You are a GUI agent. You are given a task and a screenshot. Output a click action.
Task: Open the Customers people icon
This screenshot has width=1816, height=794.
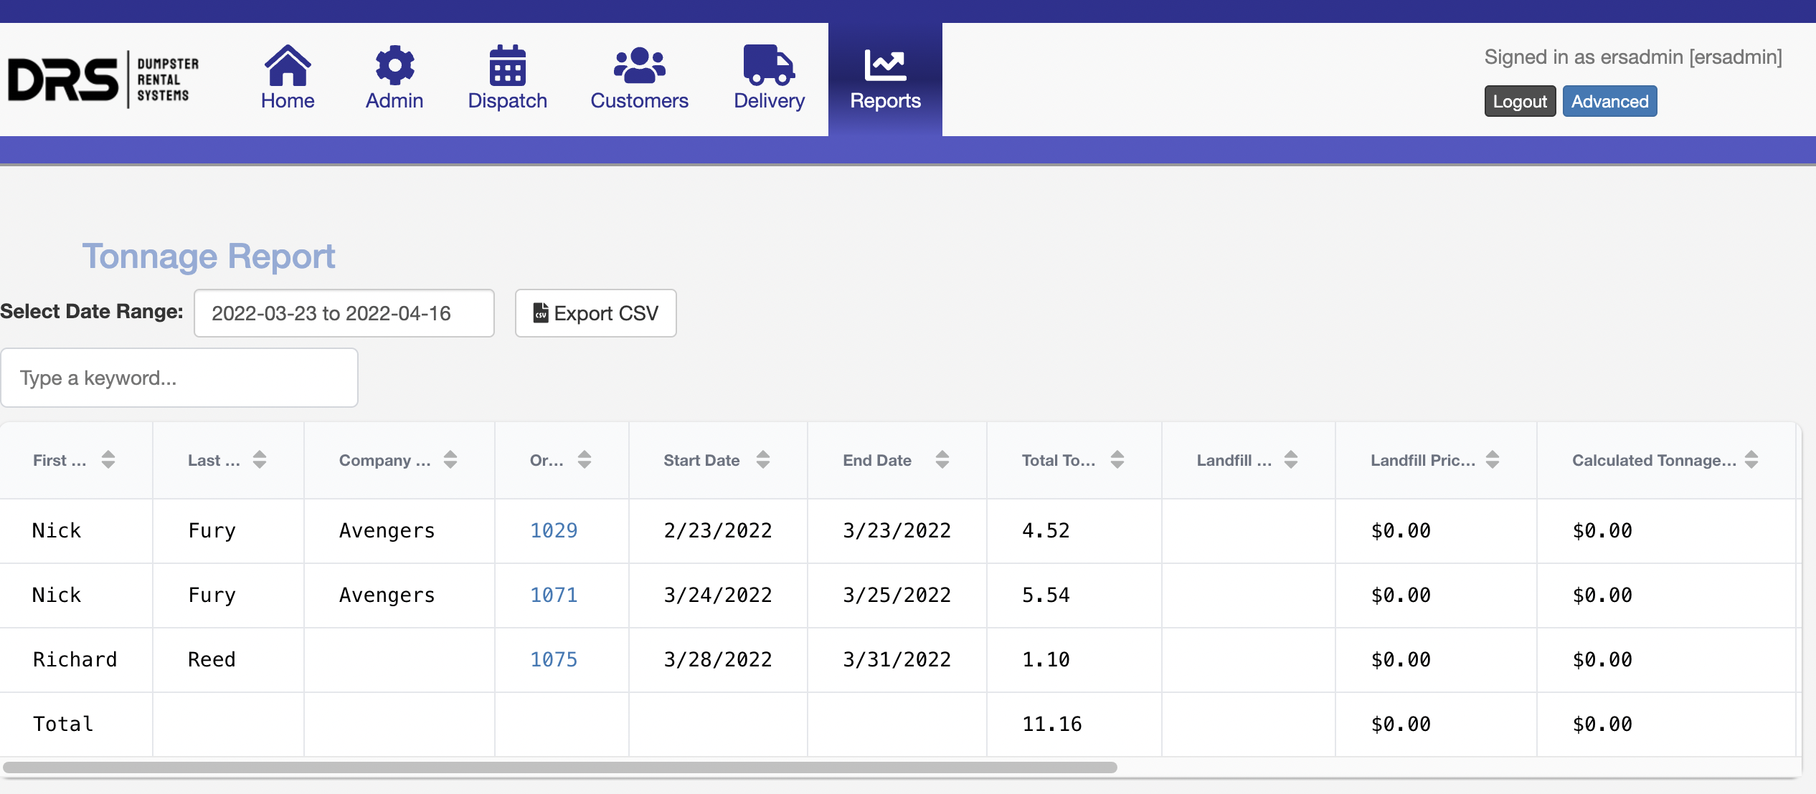pos(639,66)
